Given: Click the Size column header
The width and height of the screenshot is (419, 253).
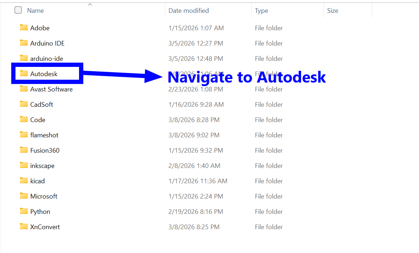Looking at the screenshot, I should [332, 11].
